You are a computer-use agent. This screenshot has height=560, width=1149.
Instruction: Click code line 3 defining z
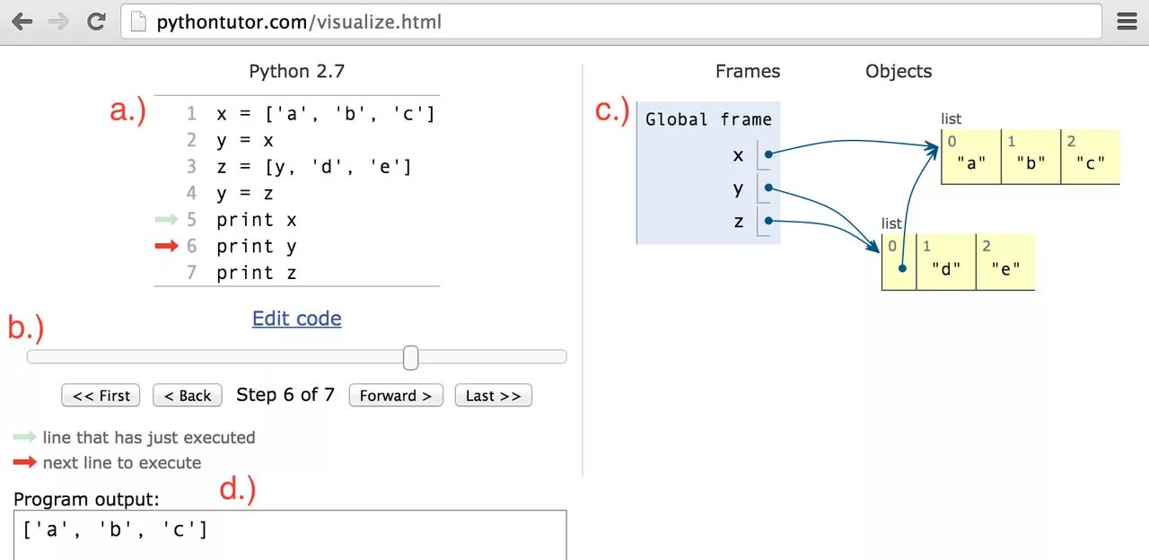tap(313, 167)
